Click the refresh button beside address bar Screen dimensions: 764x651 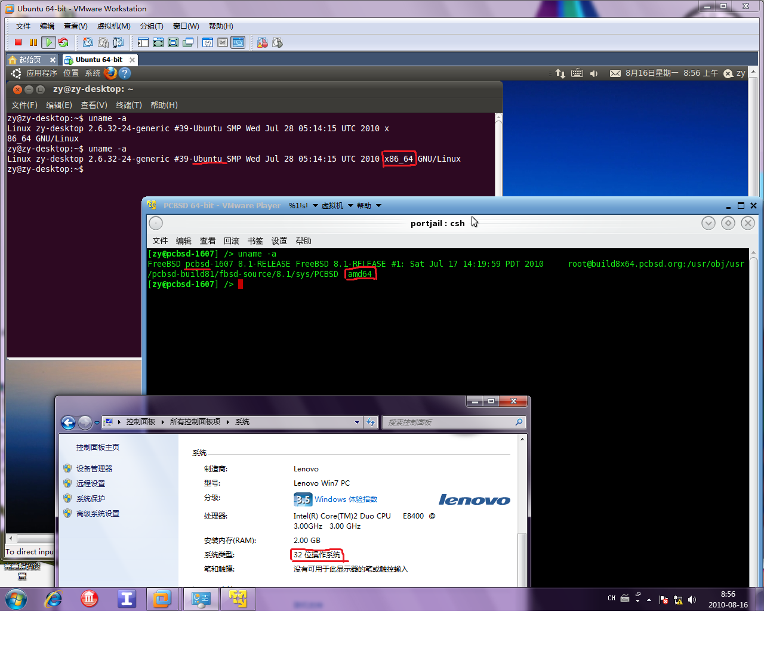click(x=371, y=422)
